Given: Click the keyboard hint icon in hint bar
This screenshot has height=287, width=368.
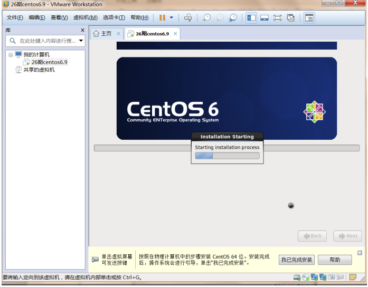Looking at the screenshot, I should point(95,260).
